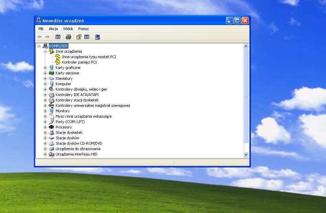Expand Stacje dyskietek branch
Viewport: 326px width, 213px height.
coord(45,133)
